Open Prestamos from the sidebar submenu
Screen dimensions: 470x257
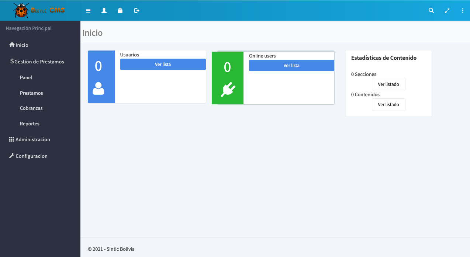click(x=31, y=93)
